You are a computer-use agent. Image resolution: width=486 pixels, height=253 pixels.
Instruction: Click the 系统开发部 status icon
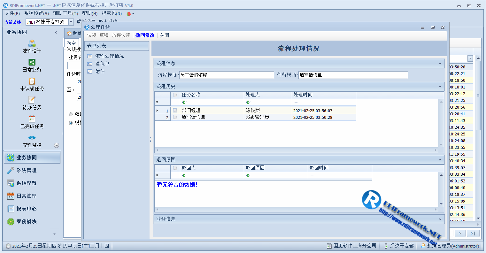click(386, 246)
